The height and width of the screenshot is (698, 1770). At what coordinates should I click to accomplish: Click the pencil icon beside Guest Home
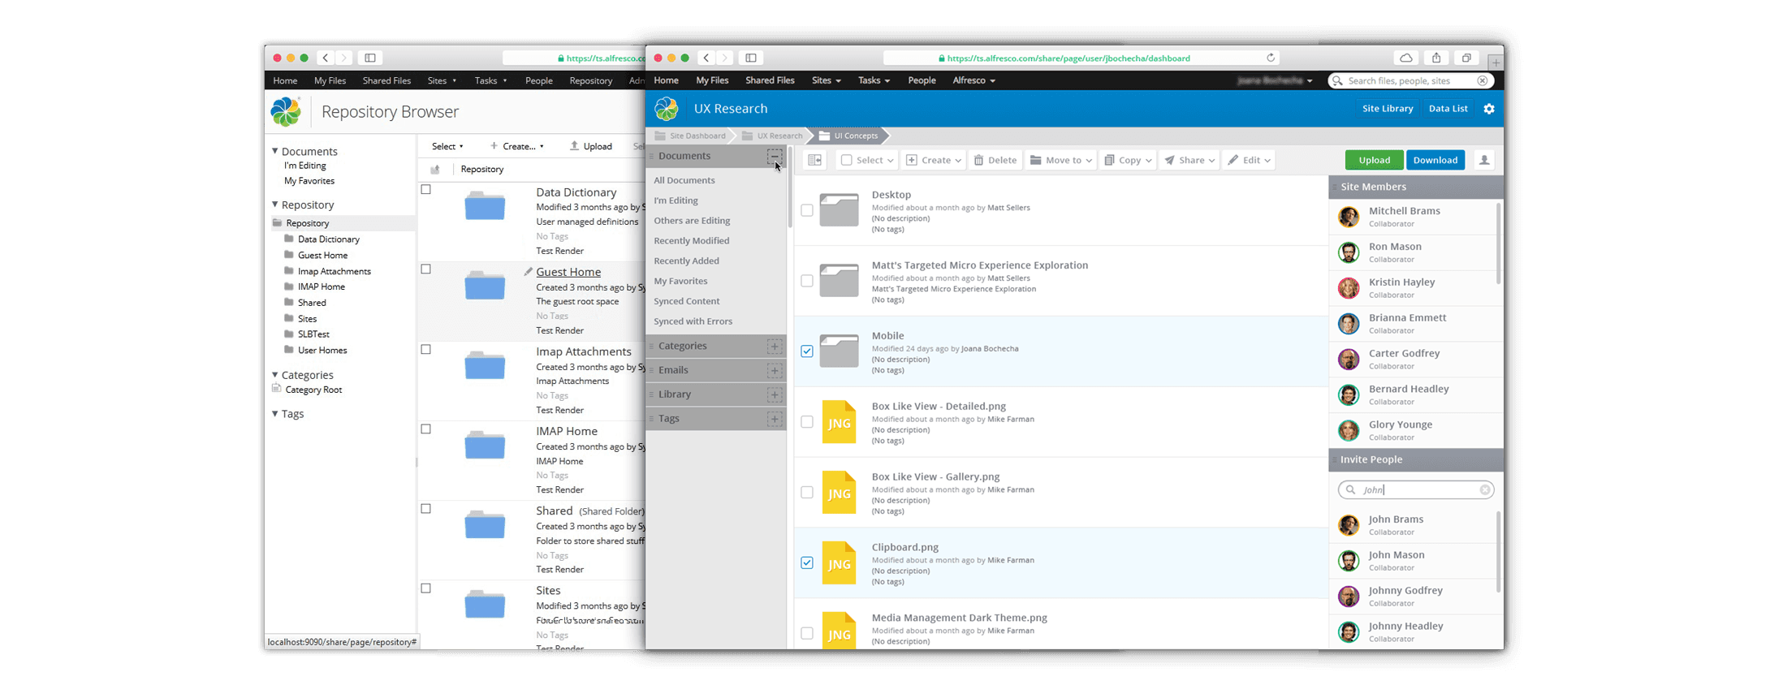pyautogui.click(x=528, y=271)
